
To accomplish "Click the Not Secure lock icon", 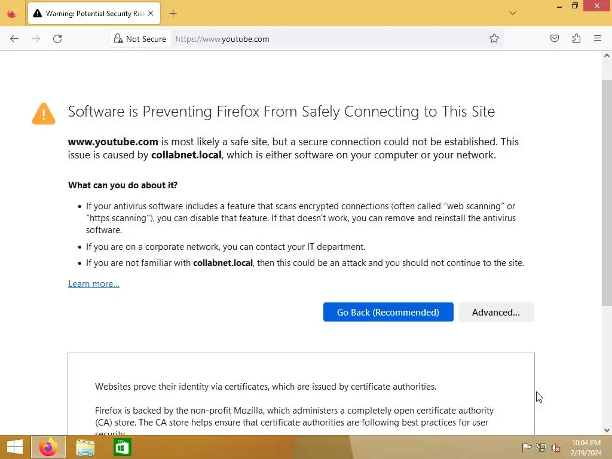I will point(118,39).
